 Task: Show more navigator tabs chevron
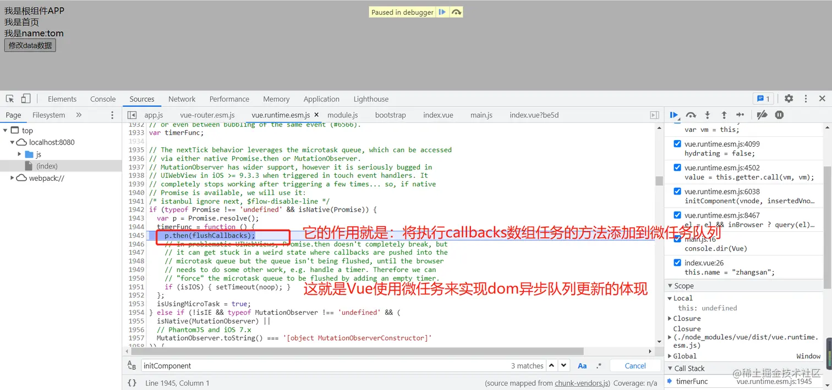pyautogui.click(x=79, y=115)
